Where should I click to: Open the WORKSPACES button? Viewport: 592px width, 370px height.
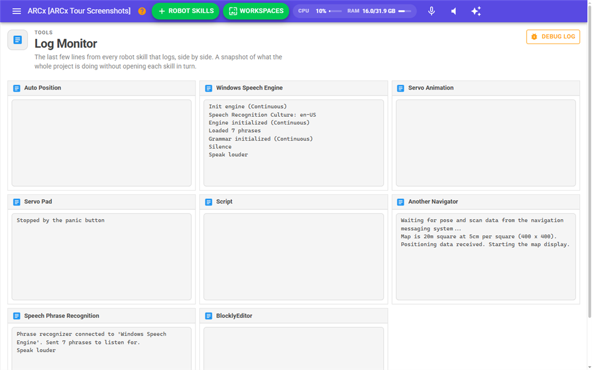[x=256, y=11]
